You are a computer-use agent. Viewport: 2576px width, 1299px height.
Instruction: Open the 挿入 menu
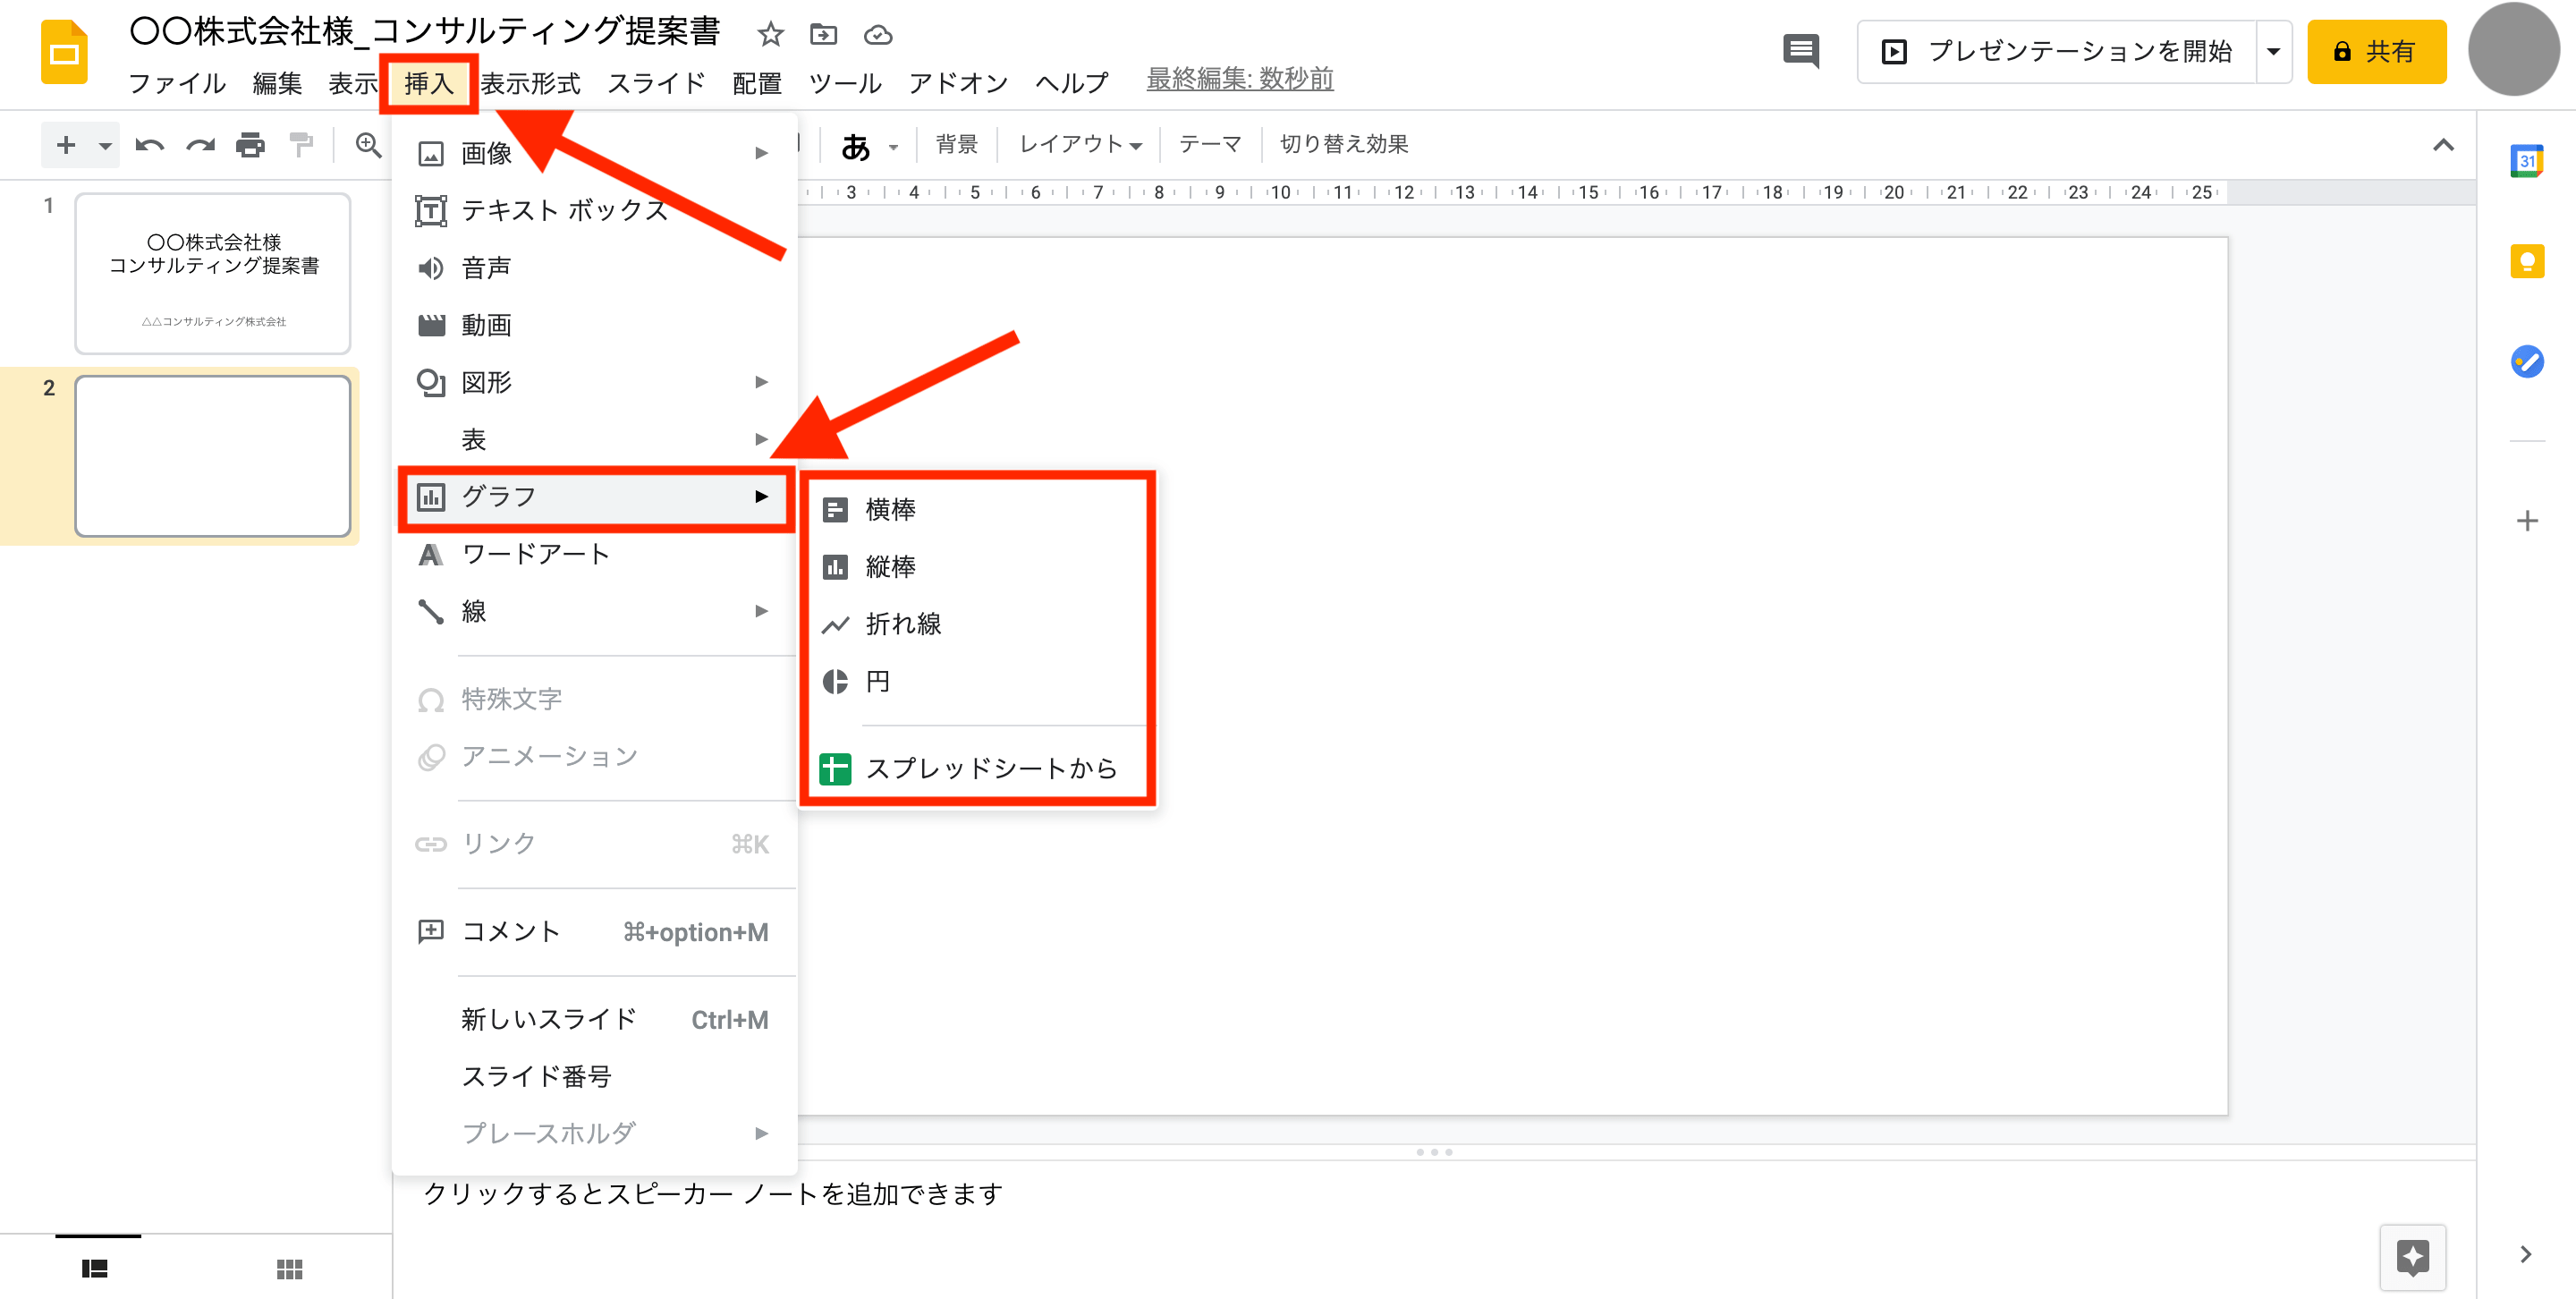[x=429, y=83]
